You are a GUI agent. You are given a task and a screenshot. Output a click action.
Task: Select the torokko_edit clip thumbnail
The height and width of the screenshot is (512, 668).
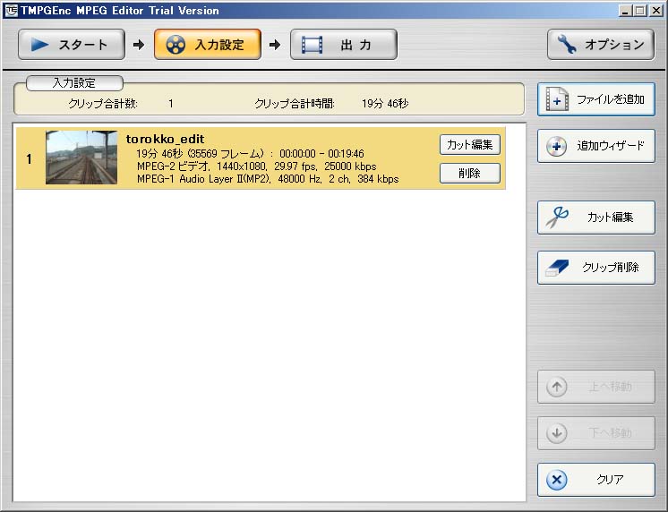(81, 158)
